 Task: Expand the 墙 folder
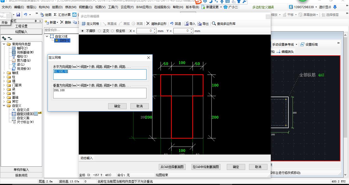pos(4,81)
